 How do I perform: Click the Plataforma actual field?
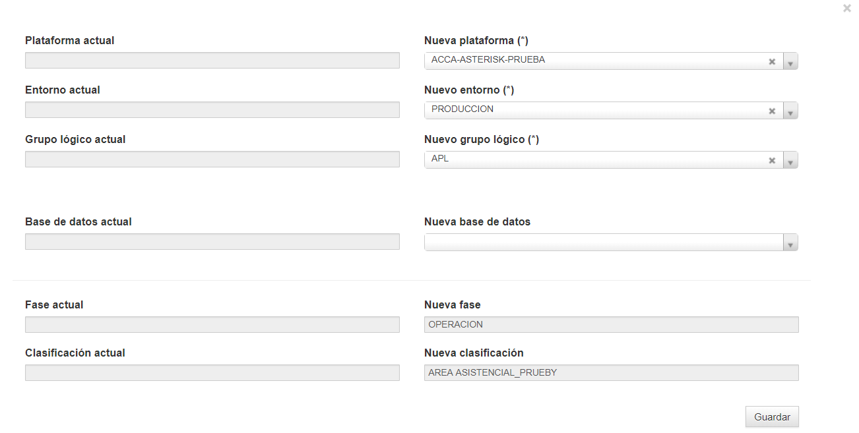212,61
